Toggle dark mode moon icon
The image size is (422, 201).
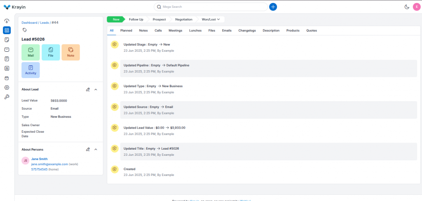point(407,7)
